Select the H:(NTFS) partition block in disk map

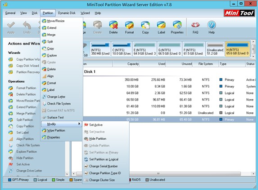click(x=237, y=49)
